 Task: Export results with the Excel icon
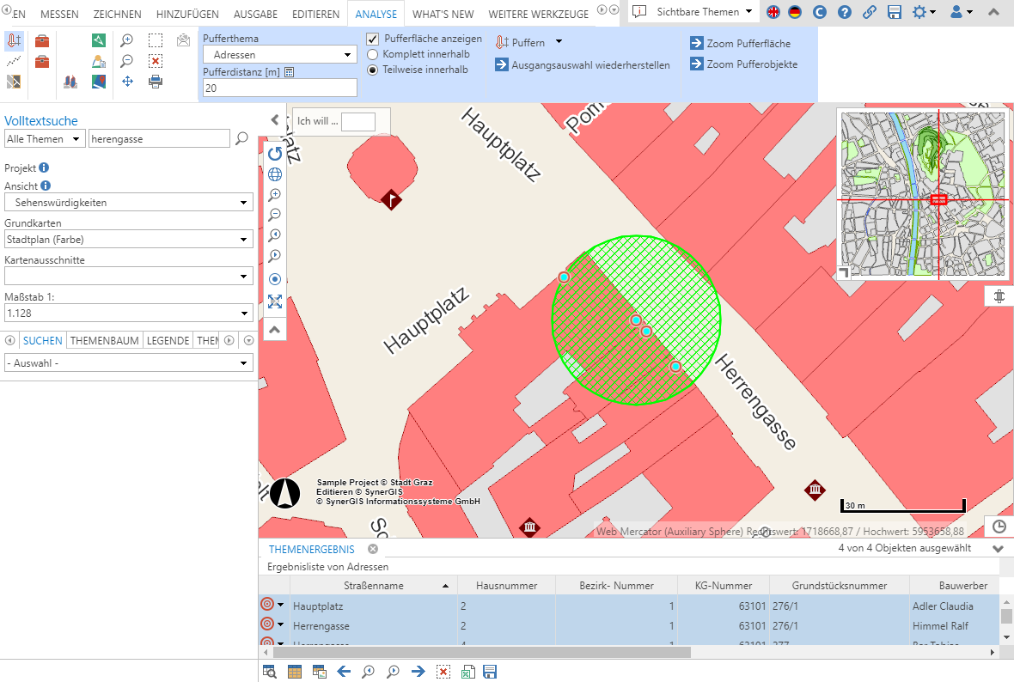click(467, 672)
